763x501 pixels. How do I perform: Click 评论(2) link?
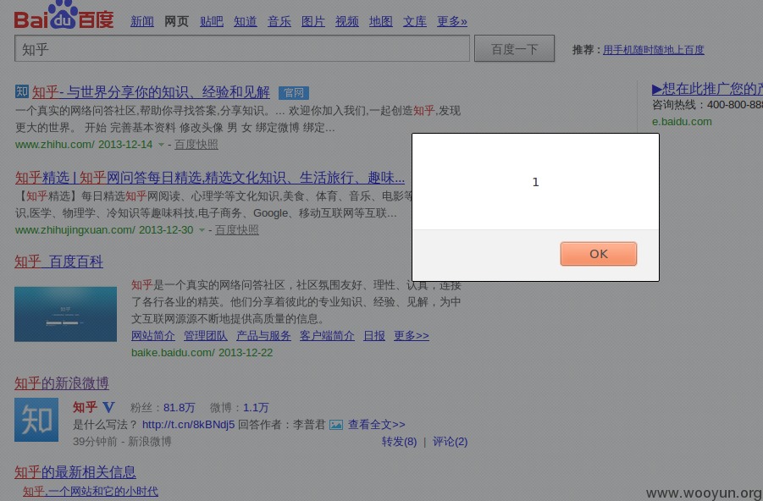451,442
